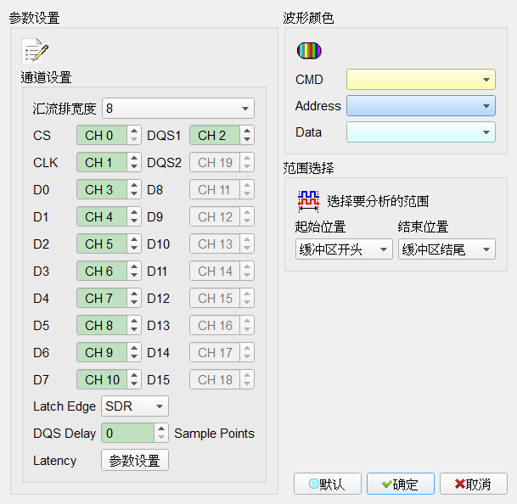Click the 范围选择 section title
Image resolution: width=517 pixels, height=504 pixels.
[308, 168]
